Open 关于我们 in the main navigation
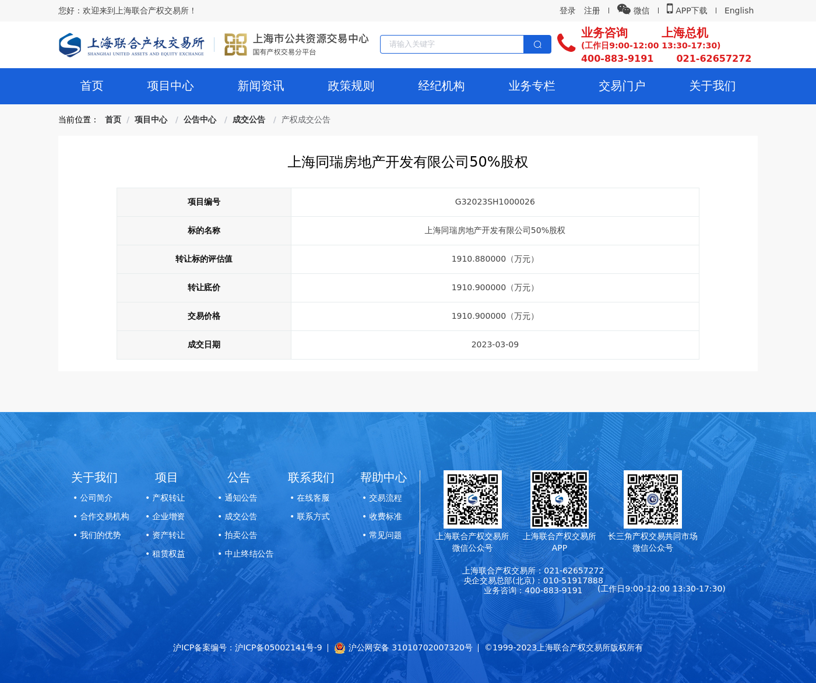Image resolution: width=816 pixels, height=683 pixels. 712,86
